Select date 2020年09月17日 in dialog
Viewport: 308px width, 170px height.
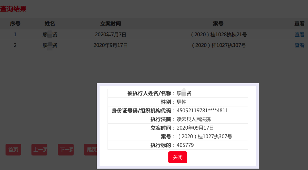tap(195, 128)
